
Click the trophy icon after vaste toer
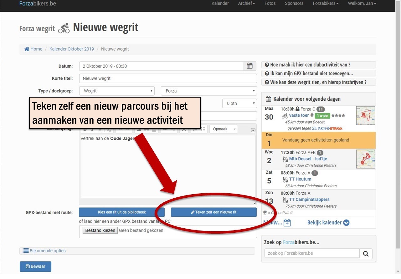[312, 115]
